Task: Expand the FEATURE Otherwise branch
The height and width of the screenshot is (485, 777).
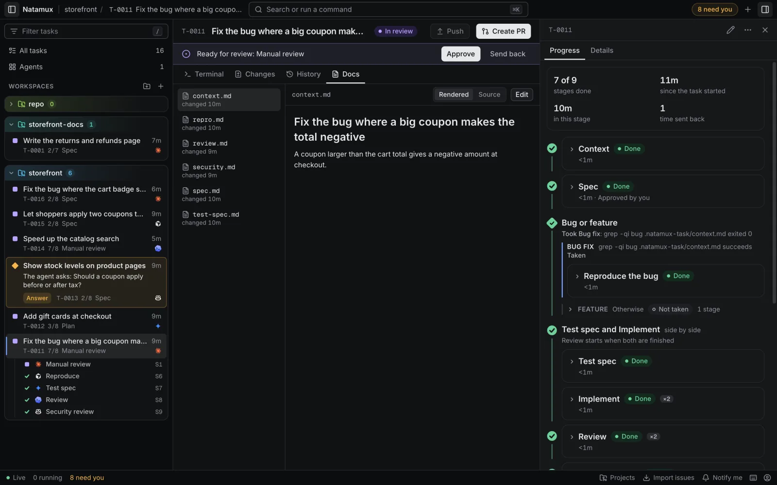Action: click(570, 309)
